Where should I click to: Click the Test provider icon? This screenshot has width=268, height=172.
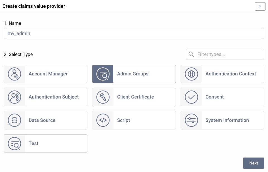tap(15, 143)
